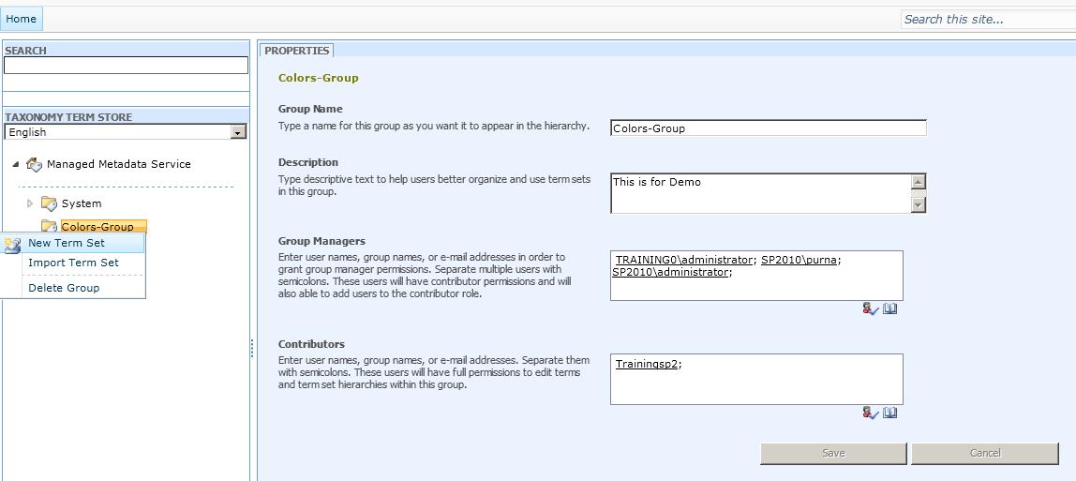Screen dimensions: 1076x481
Task: Click the Group Managers label
Action: pyautogui.click(x=321, y=242)
